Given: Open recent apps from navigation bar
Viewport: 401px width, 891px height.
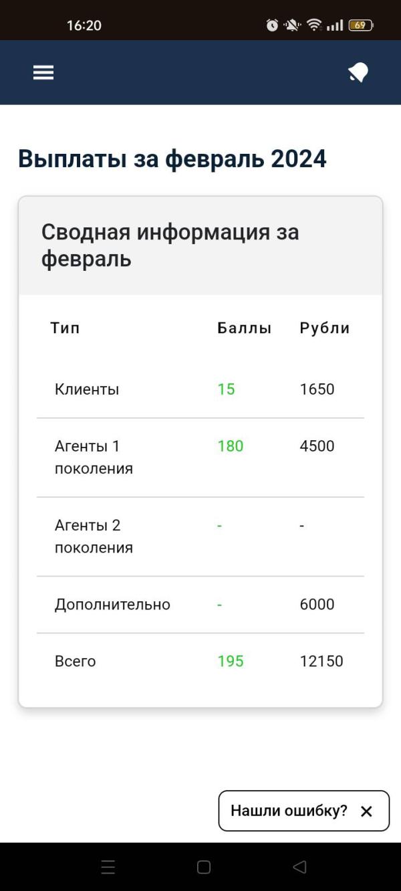Looking at the screenshot, I should (108, 867).
